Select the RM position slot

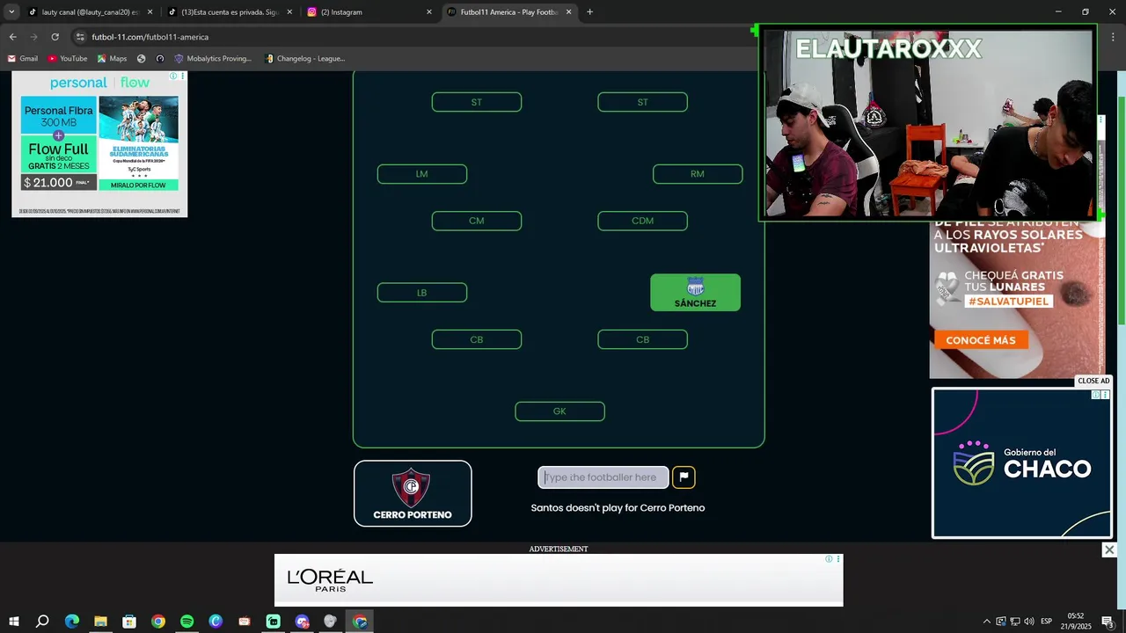698,174
